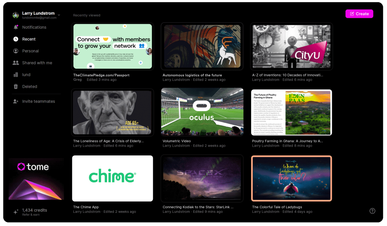Click the sparkle credits icon

coord(16,212)
